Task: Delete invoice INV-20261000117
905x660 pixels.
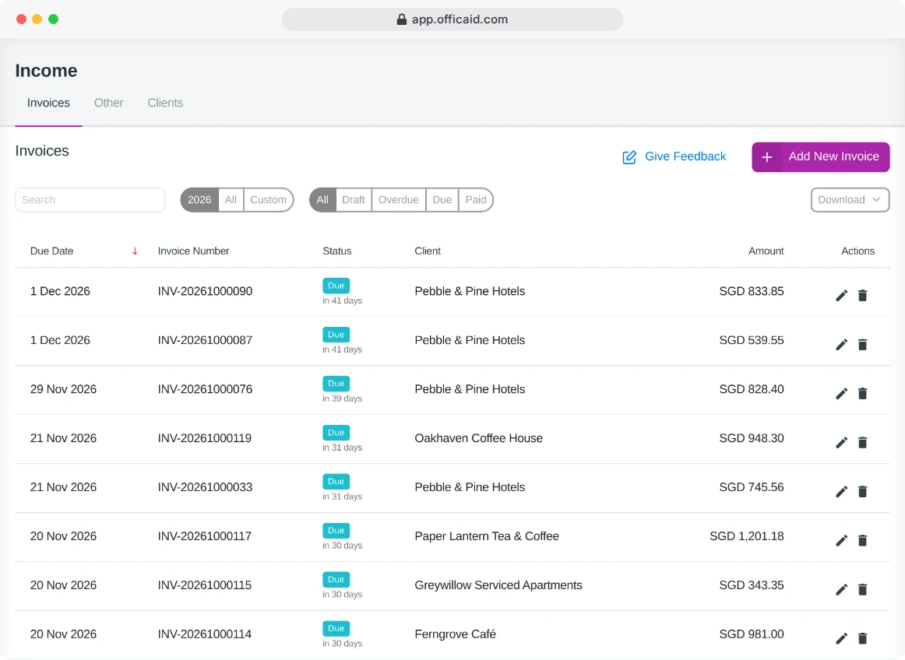Action: pyautogui.click(x=862, y=541)
